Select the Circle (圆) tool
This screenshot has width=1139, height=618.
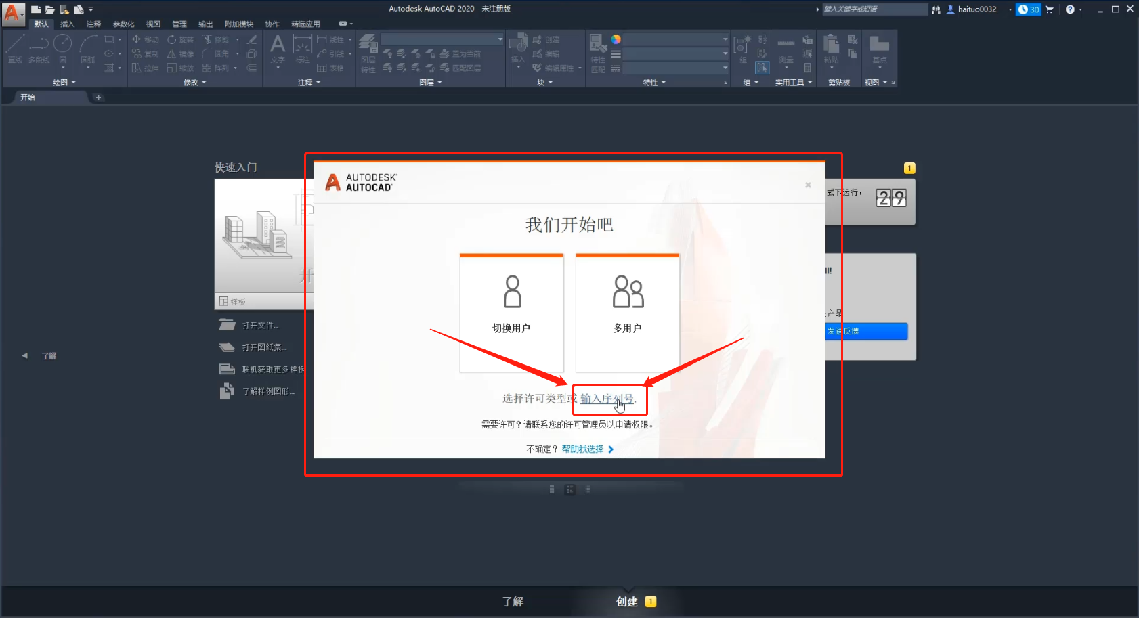[x=62, y=49]
